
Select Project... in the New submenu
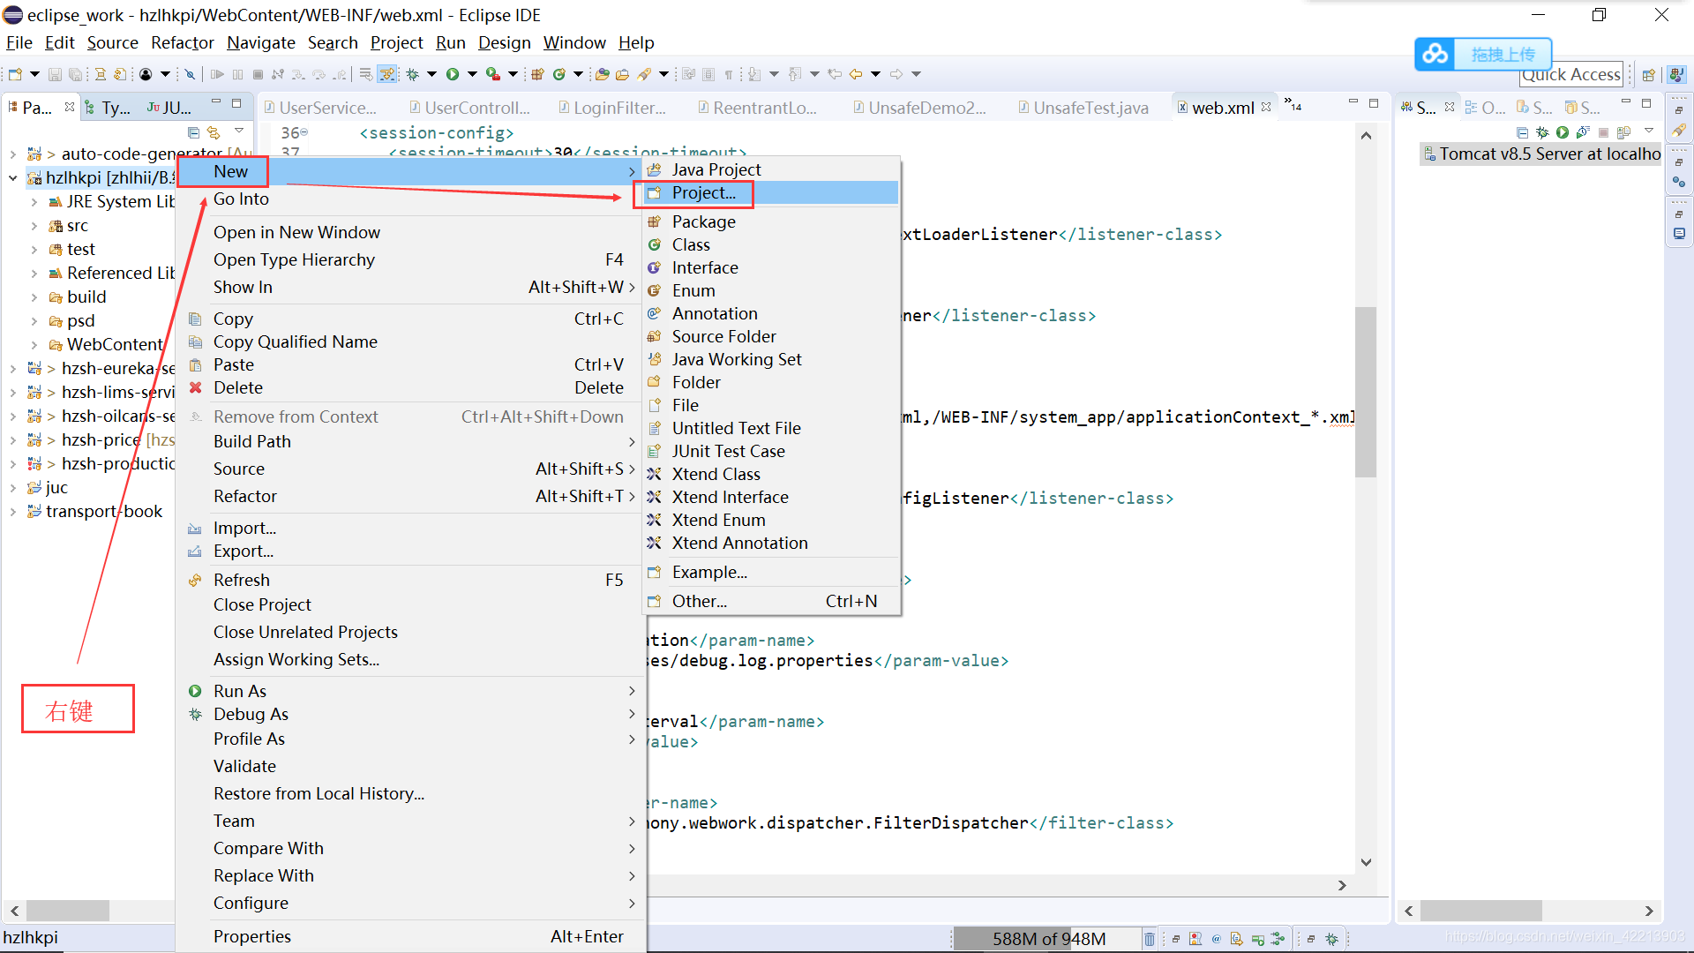[770, 192]
